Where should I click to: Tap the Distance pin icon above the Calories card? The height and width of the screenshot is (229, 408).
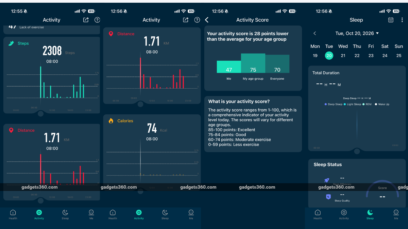coord(111,34)
